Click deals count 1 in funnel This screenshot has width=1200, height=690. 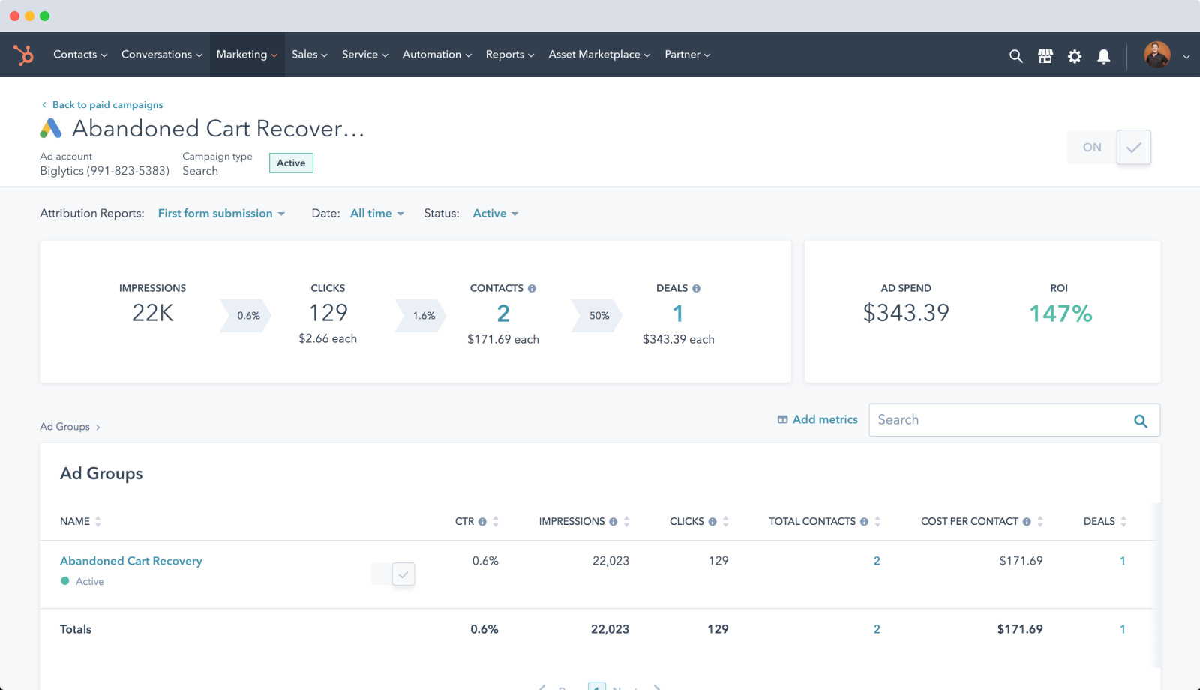(678, 313)
